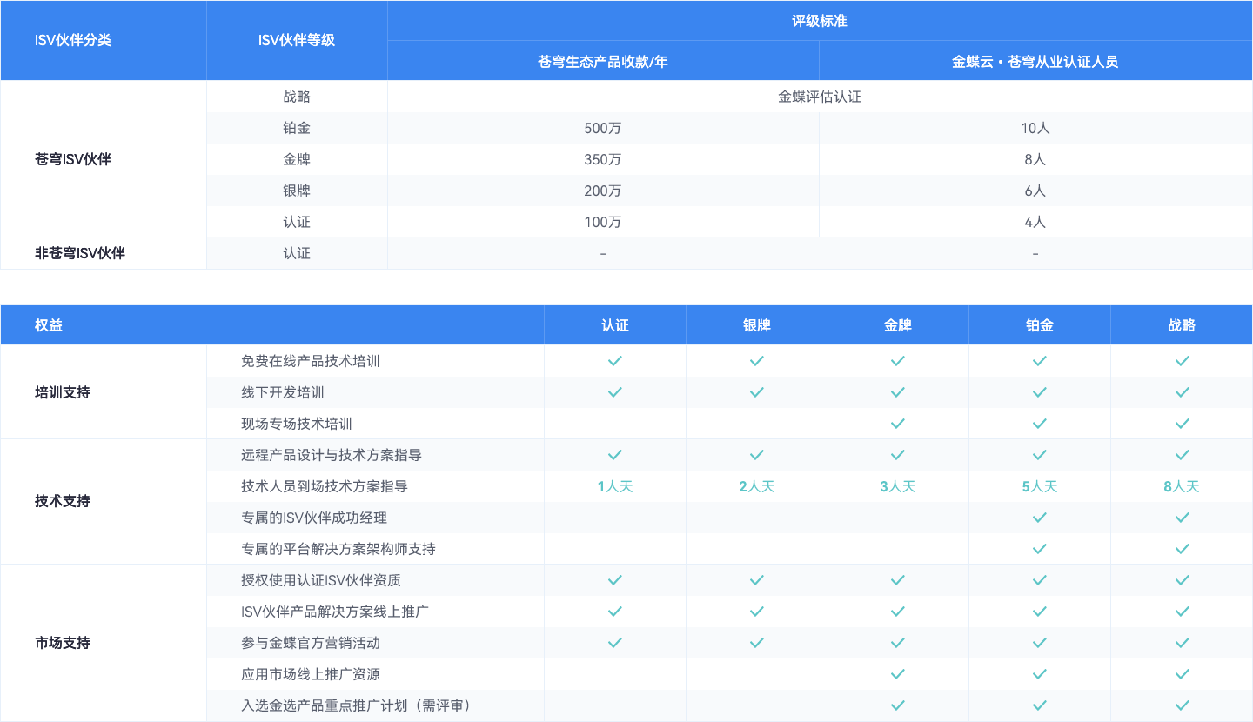This screenshot has width=1253, height=722.
Task: Click the 500万 cell in the 铂金 row
Action: (x=603, y=128)
